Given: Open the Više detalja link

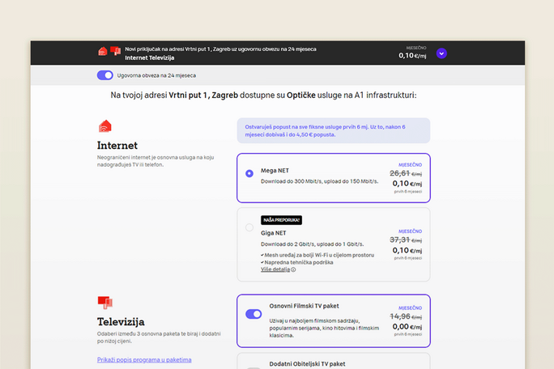Looking at the screenshot, I should [x=275, y=269].
